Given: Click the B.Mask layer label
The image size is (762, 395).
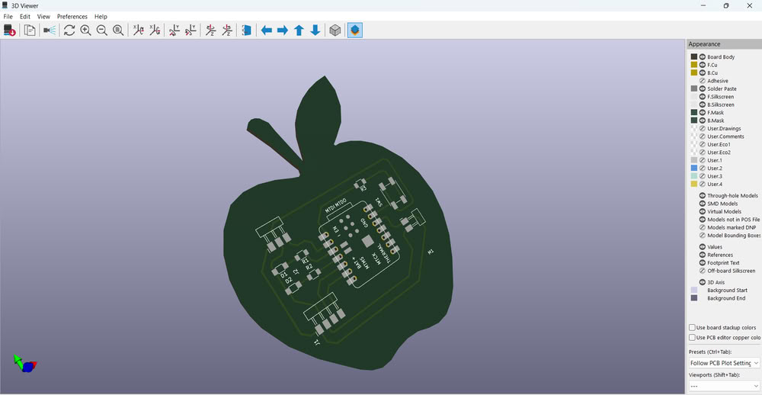Looking at the screenshot, I should 716,120.
